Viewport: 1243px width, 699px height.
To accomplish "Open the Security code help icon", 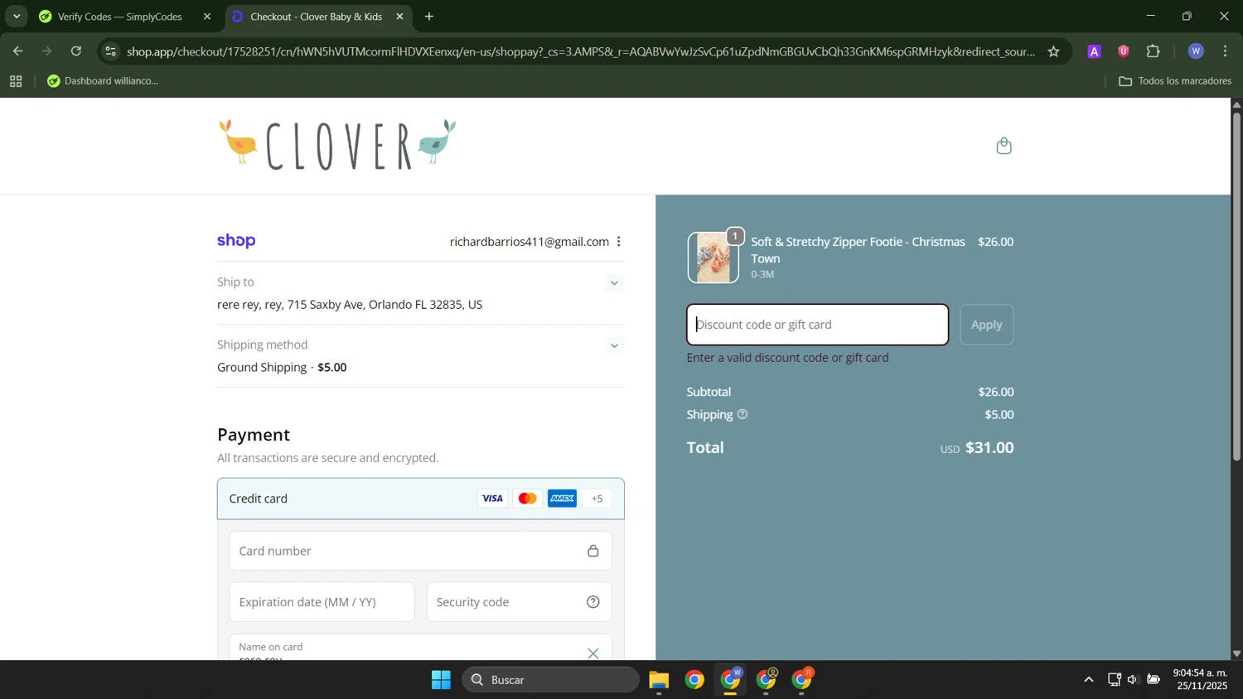I will click(x=592, y=602).
